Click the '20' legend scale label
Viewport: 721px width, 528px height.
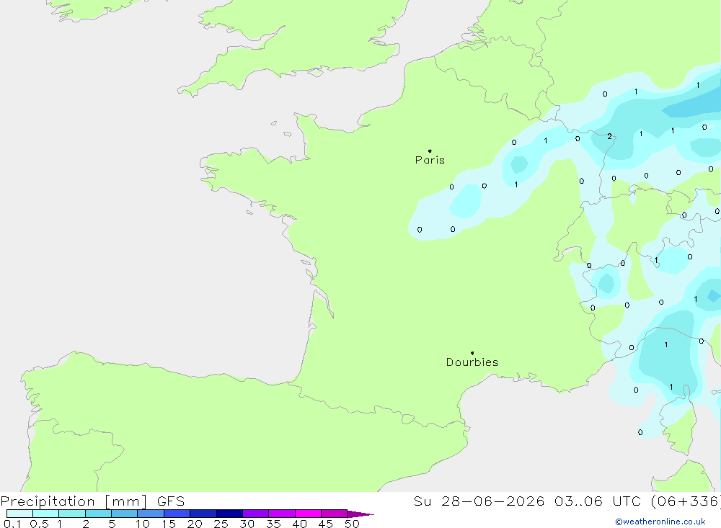(x=195, y=524)
